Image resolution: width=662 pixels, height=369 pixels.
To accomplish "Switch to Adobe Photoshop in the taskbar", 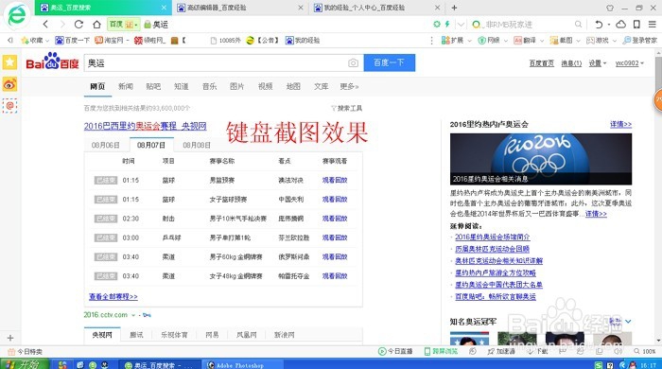I will 242,365.
